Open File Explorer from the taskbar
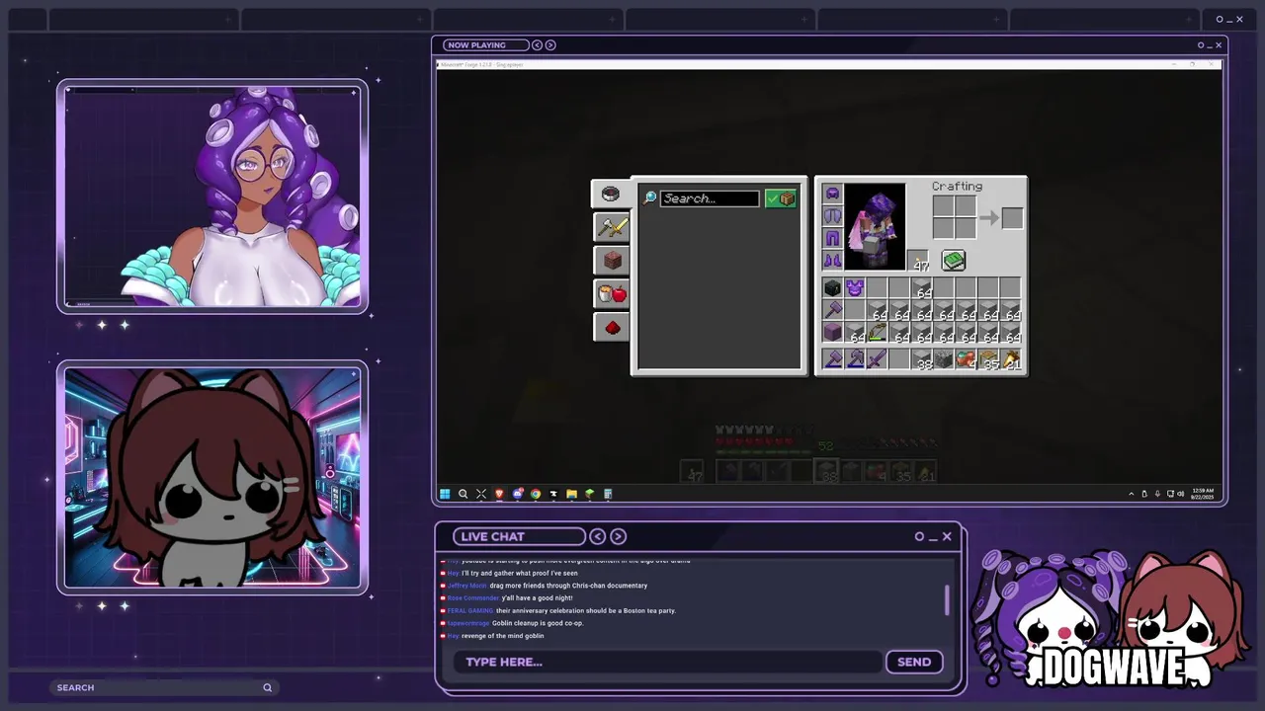 [x=571, y=494]
